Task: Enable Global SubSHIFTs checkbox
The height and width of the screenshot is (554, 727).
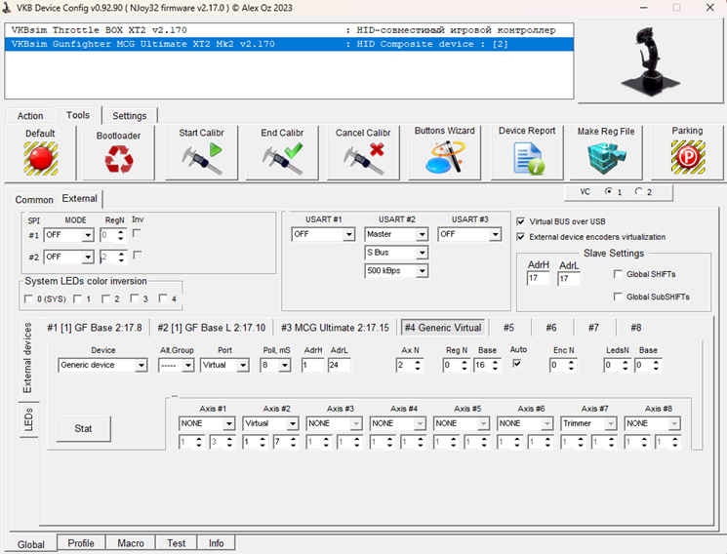Action: (618, 297)
